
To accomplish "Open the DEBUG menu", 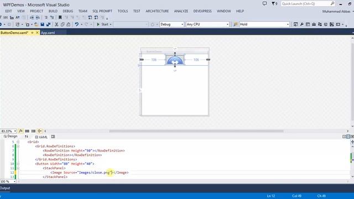I will pyautogui.click(x=67, y=11).
